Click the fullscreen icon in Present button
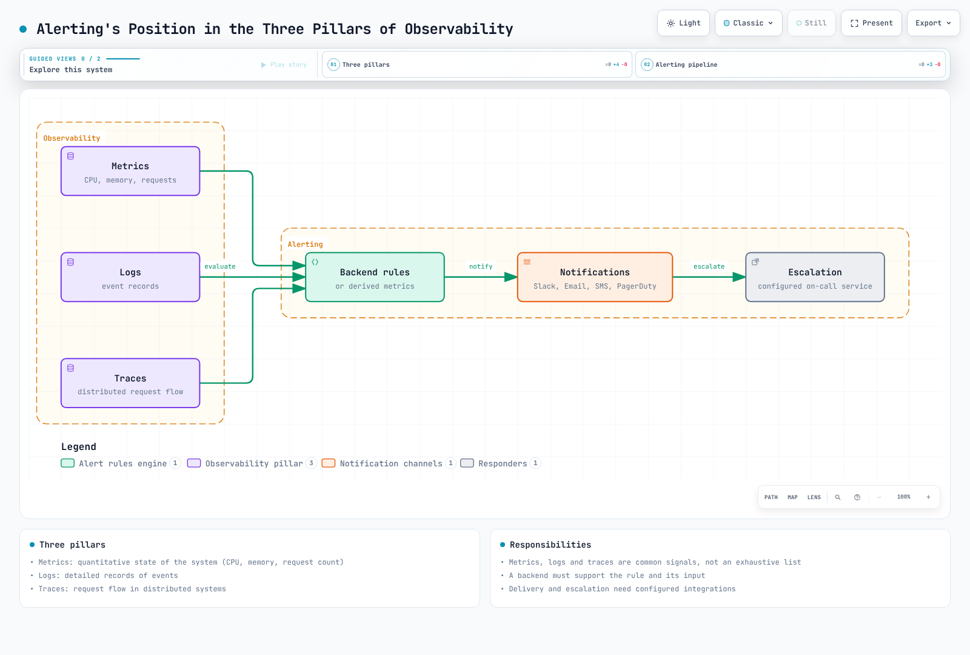 [x=854, y=23]
